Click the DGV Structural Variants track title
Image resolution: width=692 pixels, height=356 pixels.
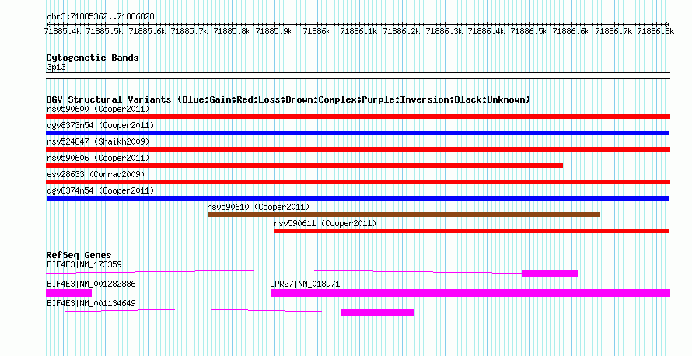pyautogui.click(x=288, y=99)
